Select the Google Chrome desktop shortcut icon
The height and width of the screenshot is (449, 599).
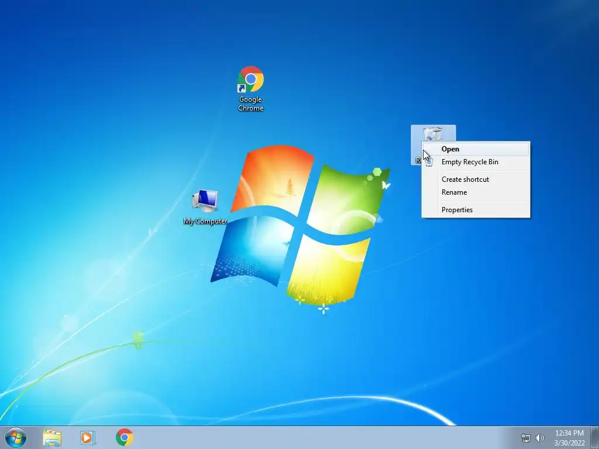[250, 80]
